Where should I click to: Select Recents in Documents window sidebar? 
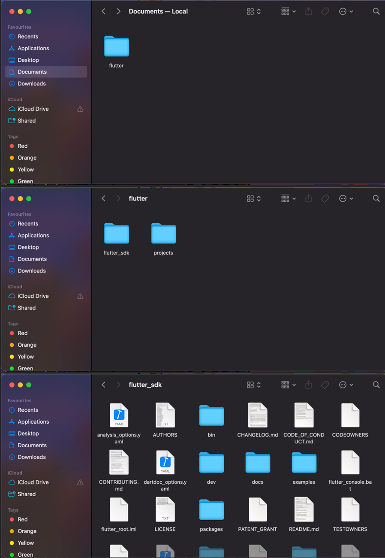tap(46, 36)
